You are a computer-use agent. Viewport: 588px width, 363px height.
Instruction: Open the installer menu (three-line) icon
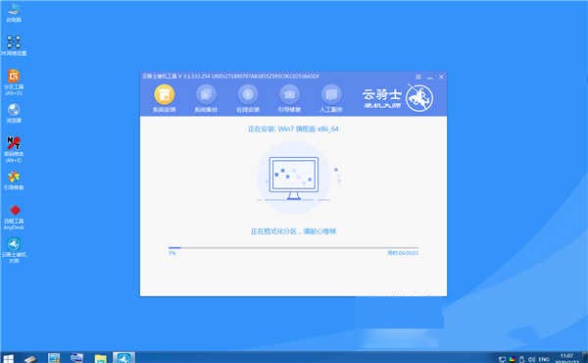pyautogui.click(x=418, y=77)
